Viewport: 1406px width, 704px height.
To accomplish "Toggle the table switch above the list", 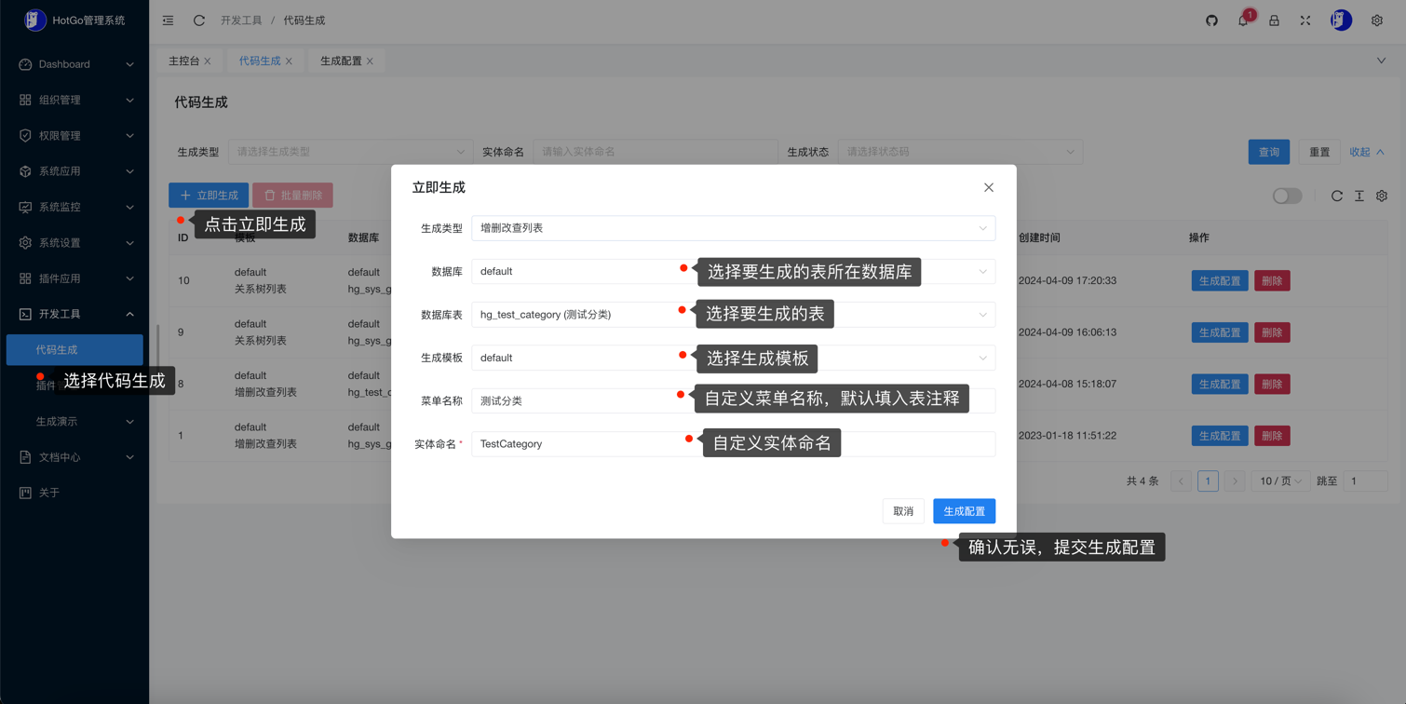I will click(x=1287, y=196).
